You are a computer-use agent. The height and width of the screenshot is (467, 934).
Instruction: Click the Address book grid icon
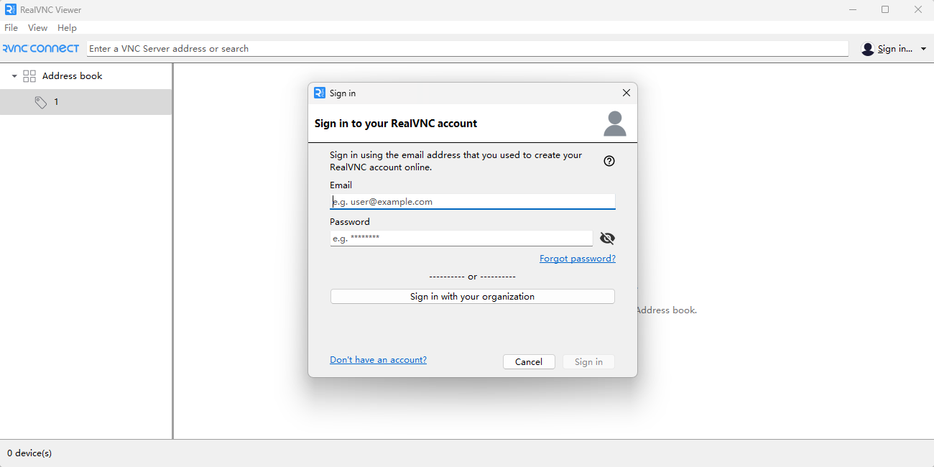29,76
